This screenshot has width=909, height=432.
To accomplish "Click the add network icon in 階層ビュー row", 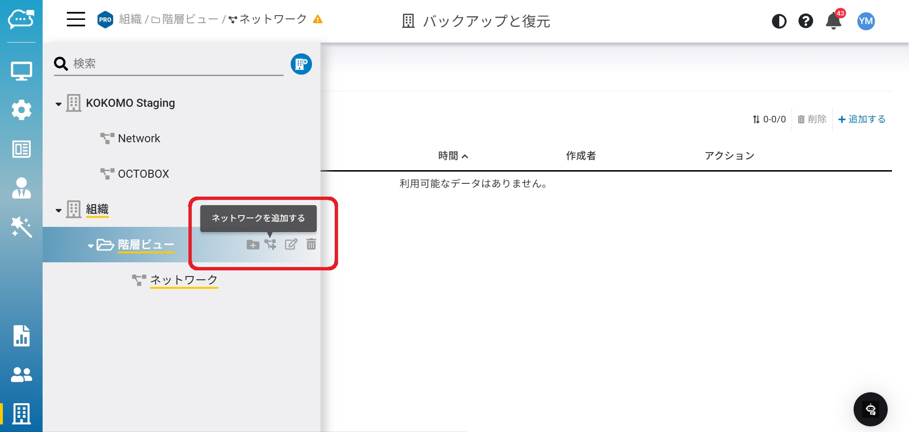I will (x=270, y=244).
